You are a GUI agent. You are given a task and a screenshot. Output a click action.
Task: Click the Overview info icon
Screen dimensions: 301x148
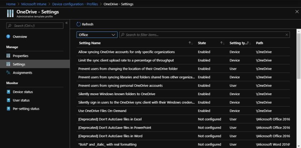point(8,36)
